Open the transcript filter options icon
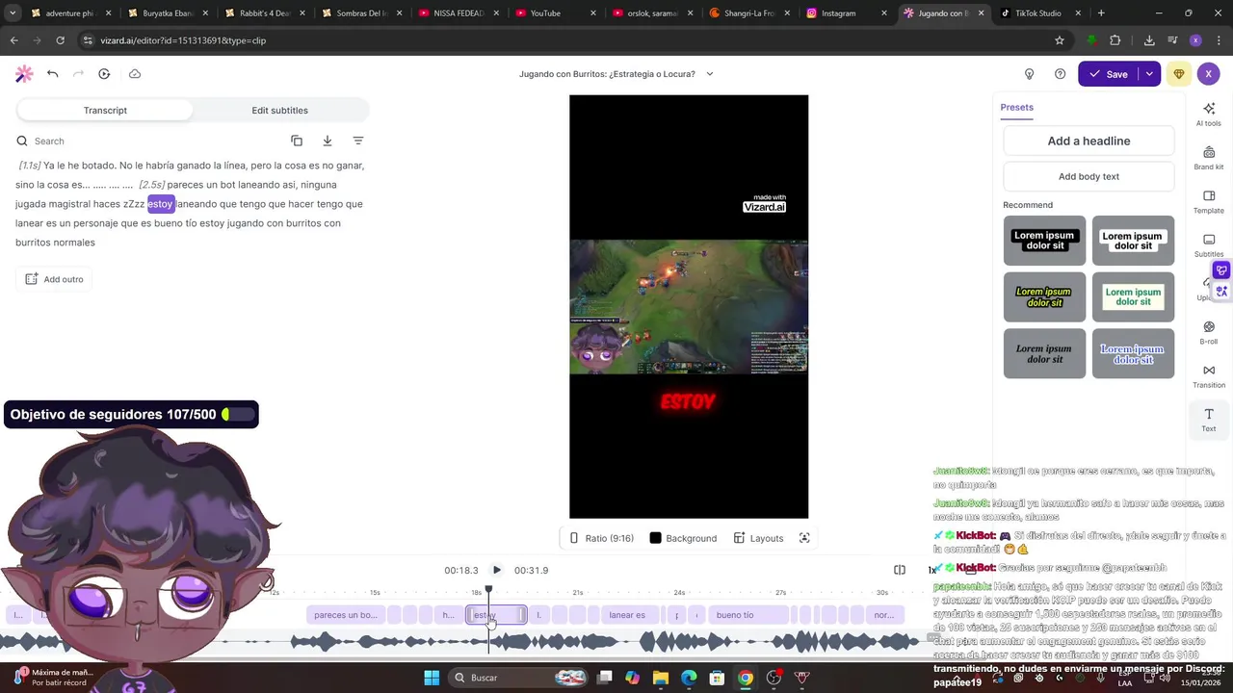 [x=358, y=141]
